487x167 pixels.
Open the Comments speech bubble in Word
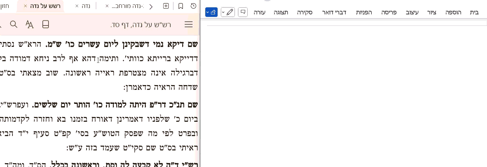(243, 12)
